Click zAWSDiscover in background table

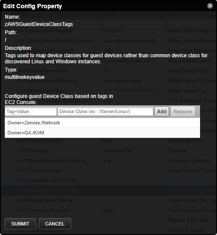(32, 150)
